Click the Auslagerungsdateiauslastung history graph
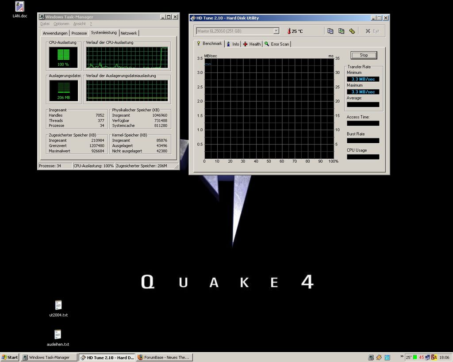Image resolution: width=453 pixels, height=362 pixels. pyautogui.click(x=127, y=91)
